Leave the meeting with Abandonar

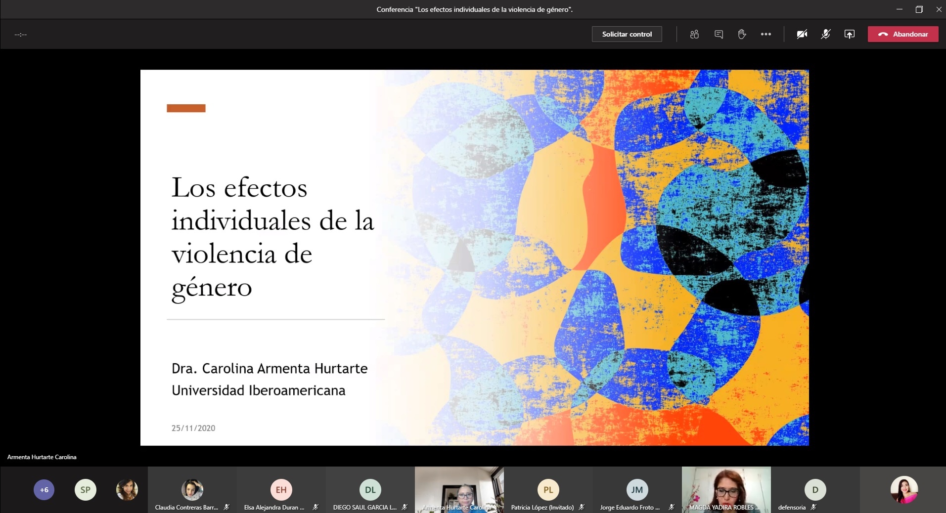pyautogui.click(x=903, y=34)
